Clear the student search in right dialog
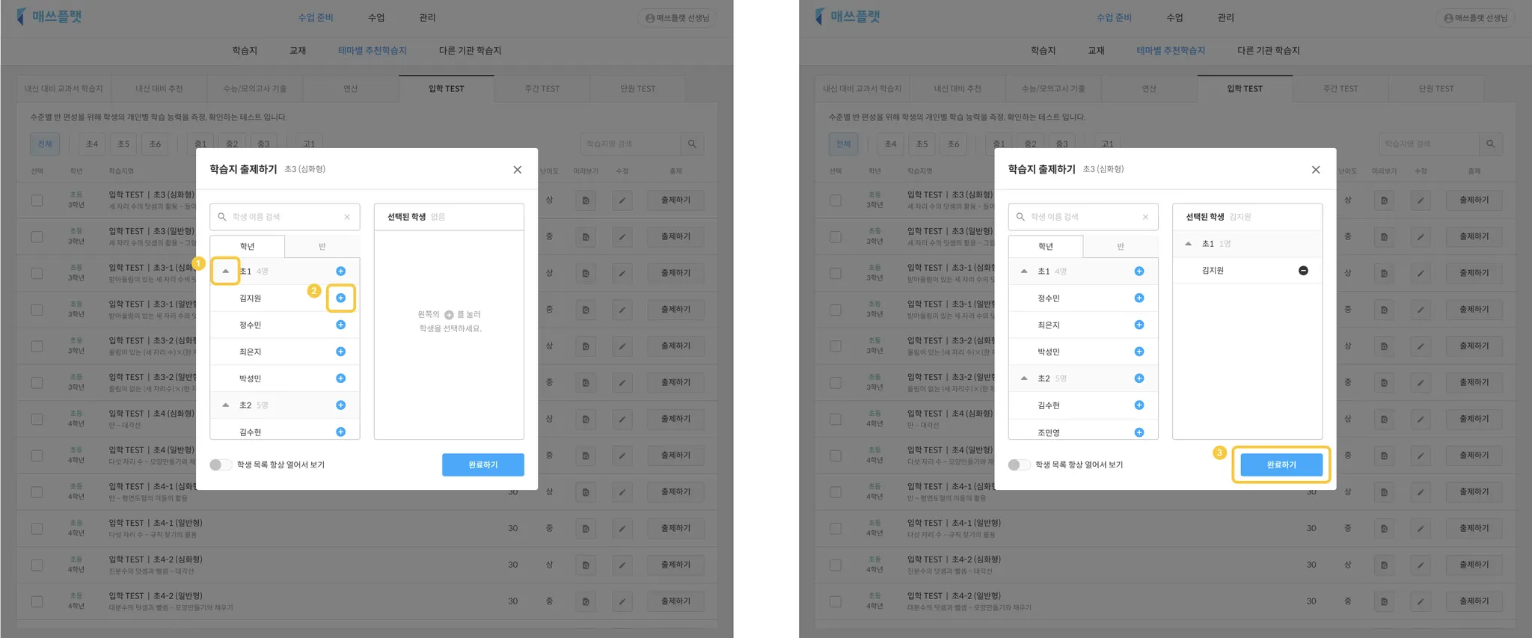The width and height of the screenshot is (1532, 638). point(1145,217)
